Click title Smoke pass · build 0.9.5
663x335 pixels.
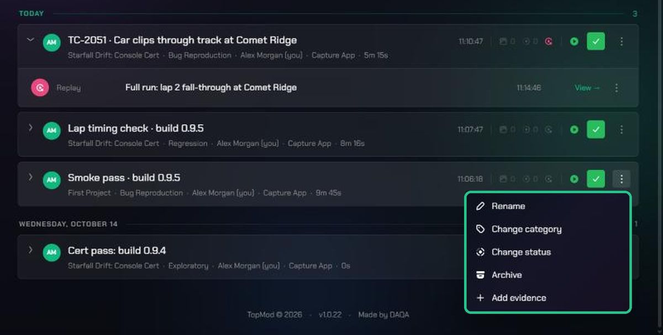(x=124, y=177)
